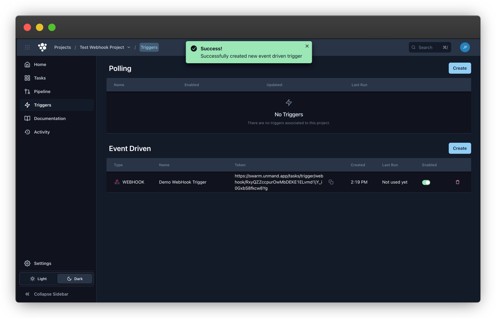Create a new Polling trigger

pyautogui.click(x=459, y=68)
